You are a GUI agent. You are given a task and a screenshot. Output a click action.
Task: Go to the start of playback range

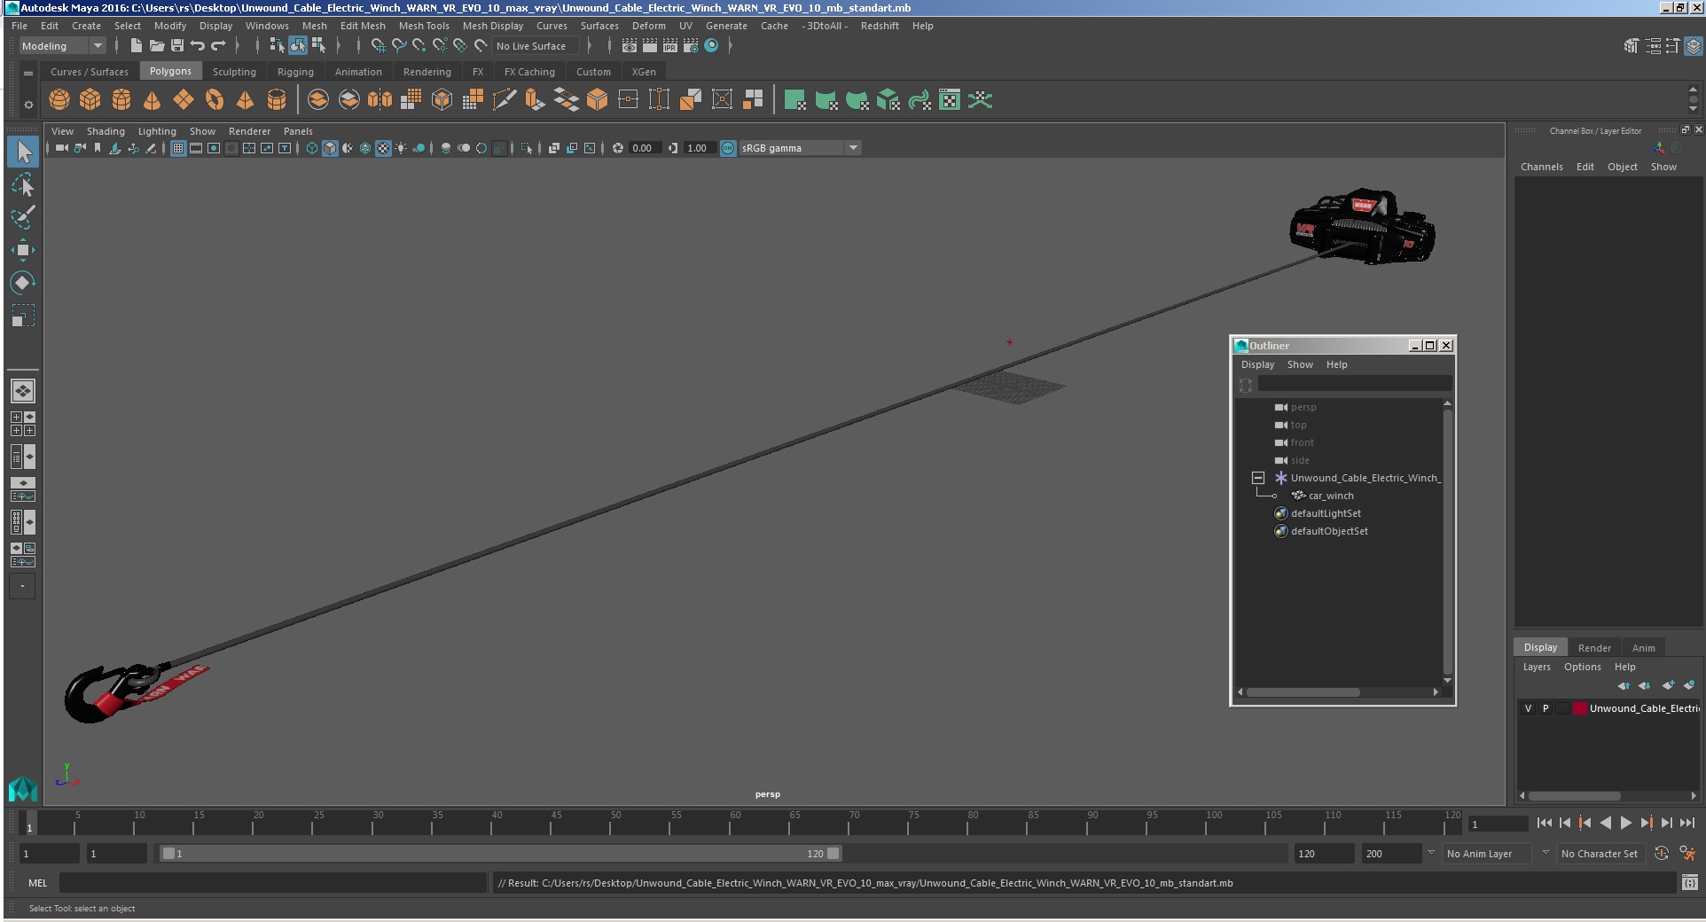tap(1544, 824)
